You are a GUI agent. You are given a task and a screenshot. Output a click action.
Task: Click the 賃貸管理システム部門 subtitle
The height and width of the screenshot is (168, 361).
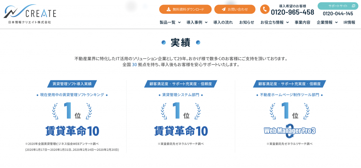[181, 95]
